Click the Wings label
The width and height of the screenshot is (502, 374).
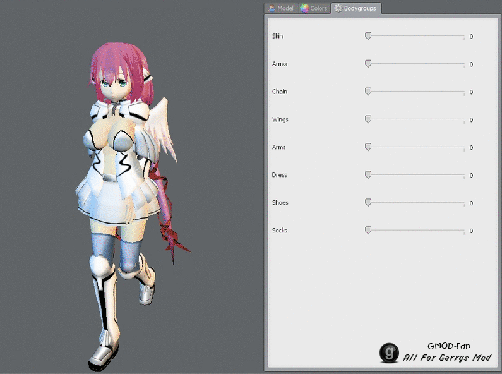coord(280,119)
